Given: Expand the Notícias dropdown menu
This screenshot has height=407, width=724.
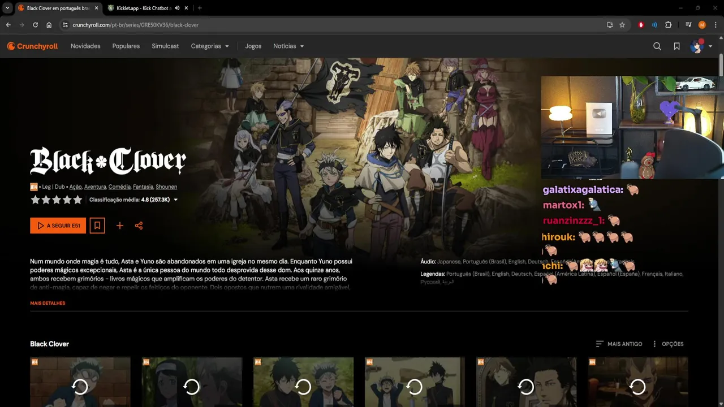Looking at the screenshot, I should [x=288, y=46].
